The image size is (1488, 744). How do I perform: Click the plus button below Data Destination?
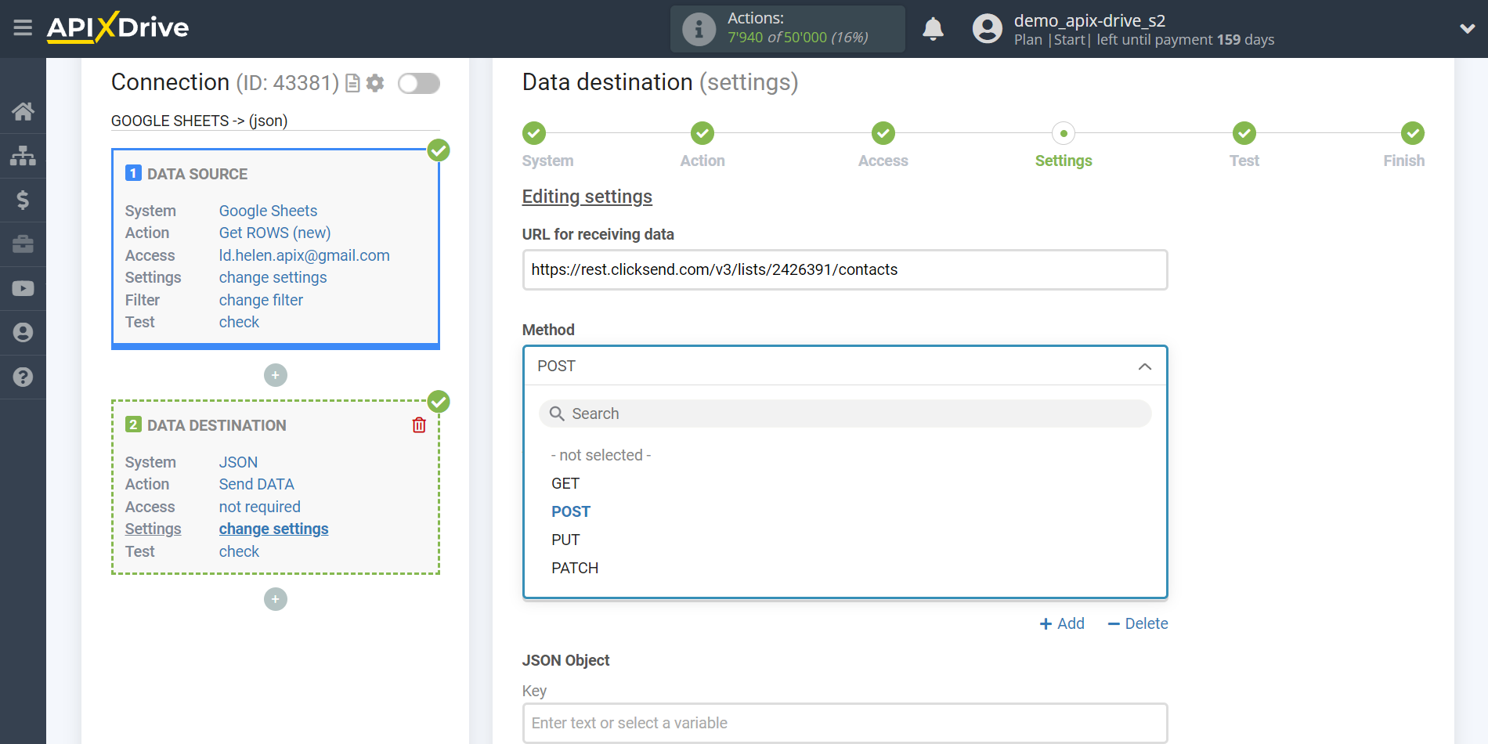276,599
